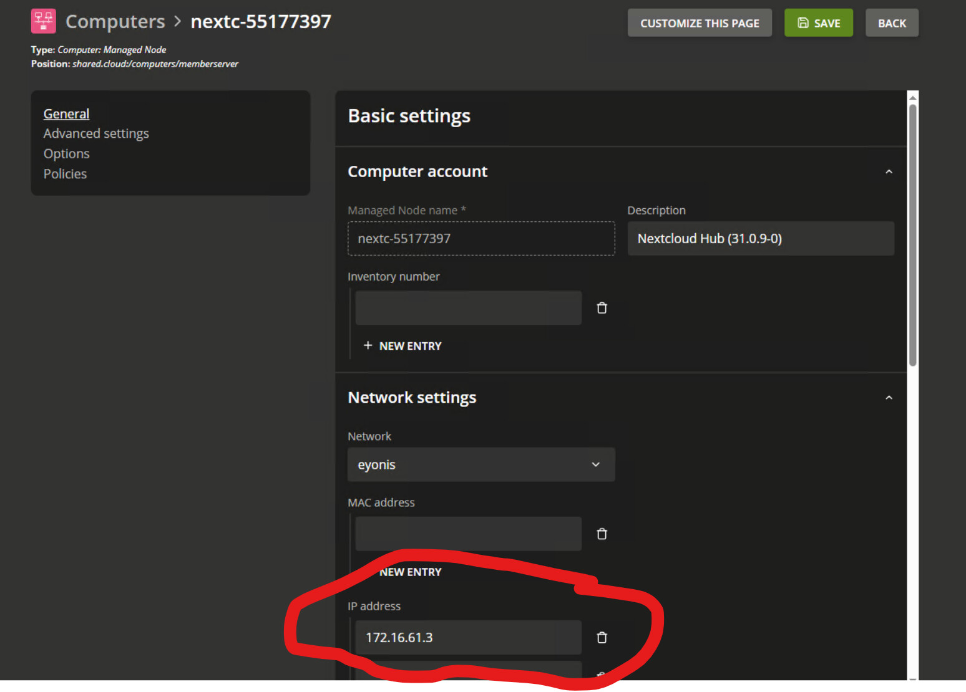Delete the Inventory number entry
Screen dimensions: 966x692
602,308
